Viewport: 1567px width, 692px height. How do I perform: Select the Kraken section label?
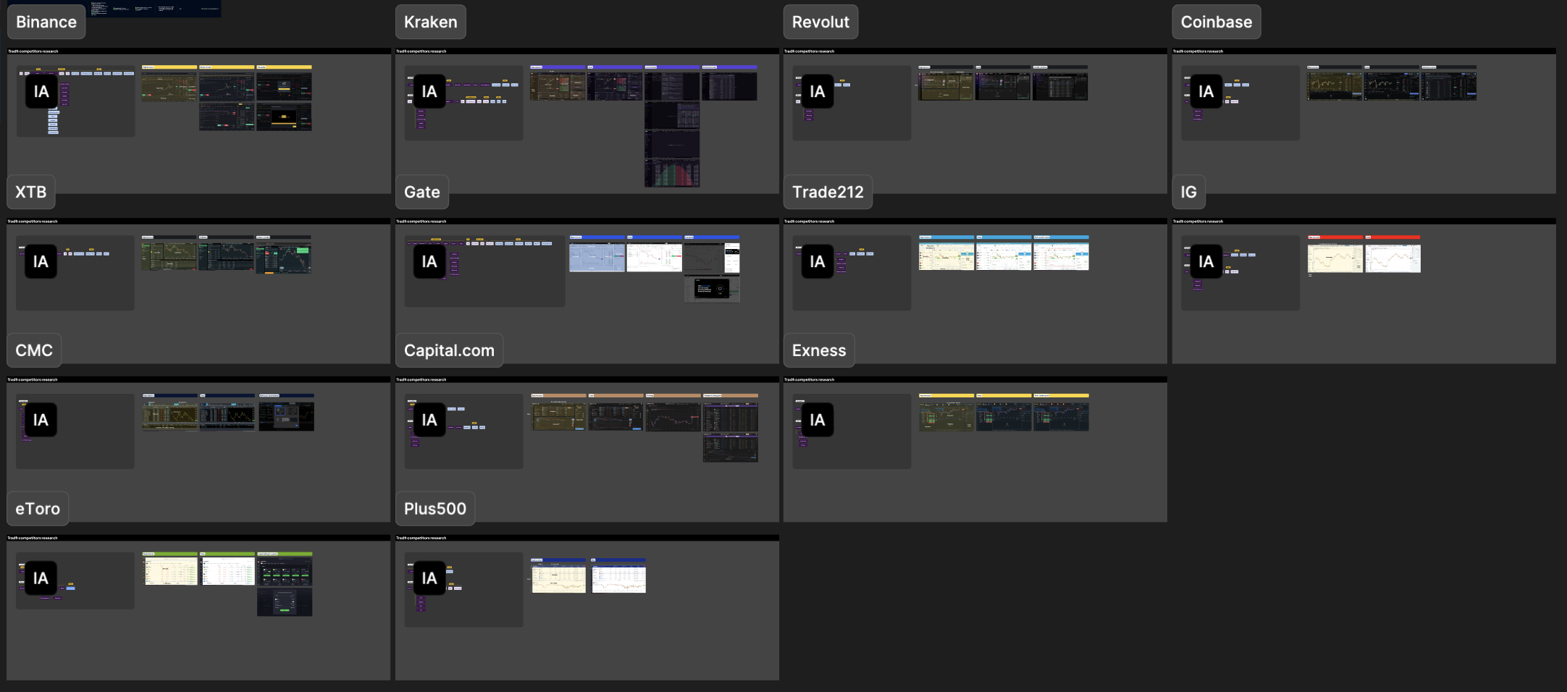431,22
